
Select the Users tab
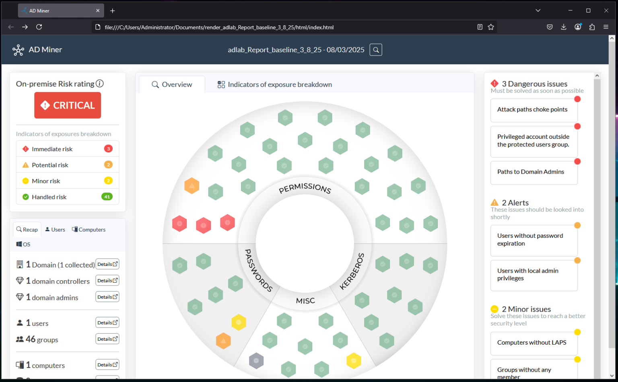point(55,230)
